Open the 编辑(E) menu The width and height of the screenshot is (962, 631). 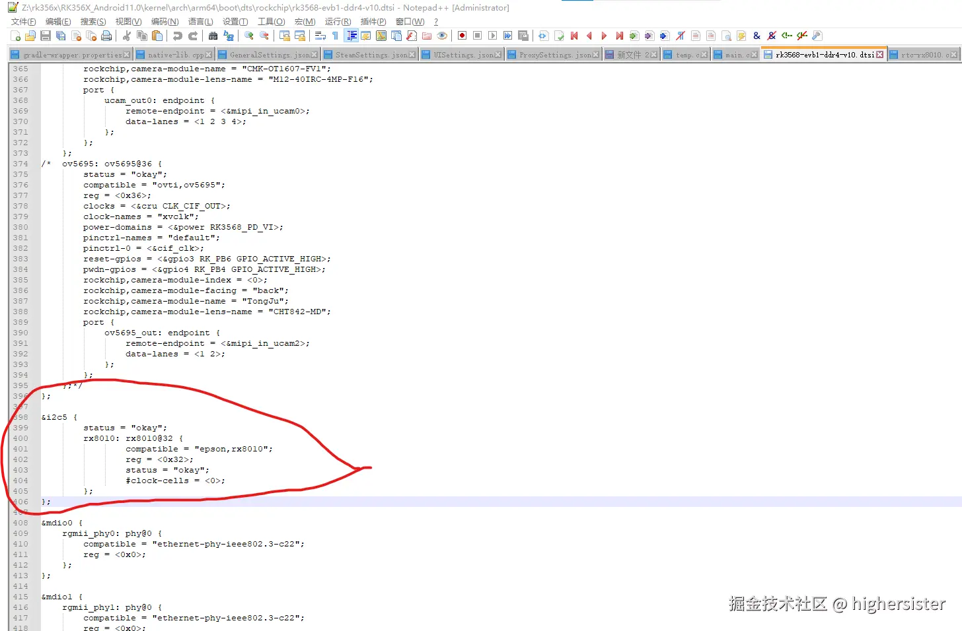(x=58, y=22)
